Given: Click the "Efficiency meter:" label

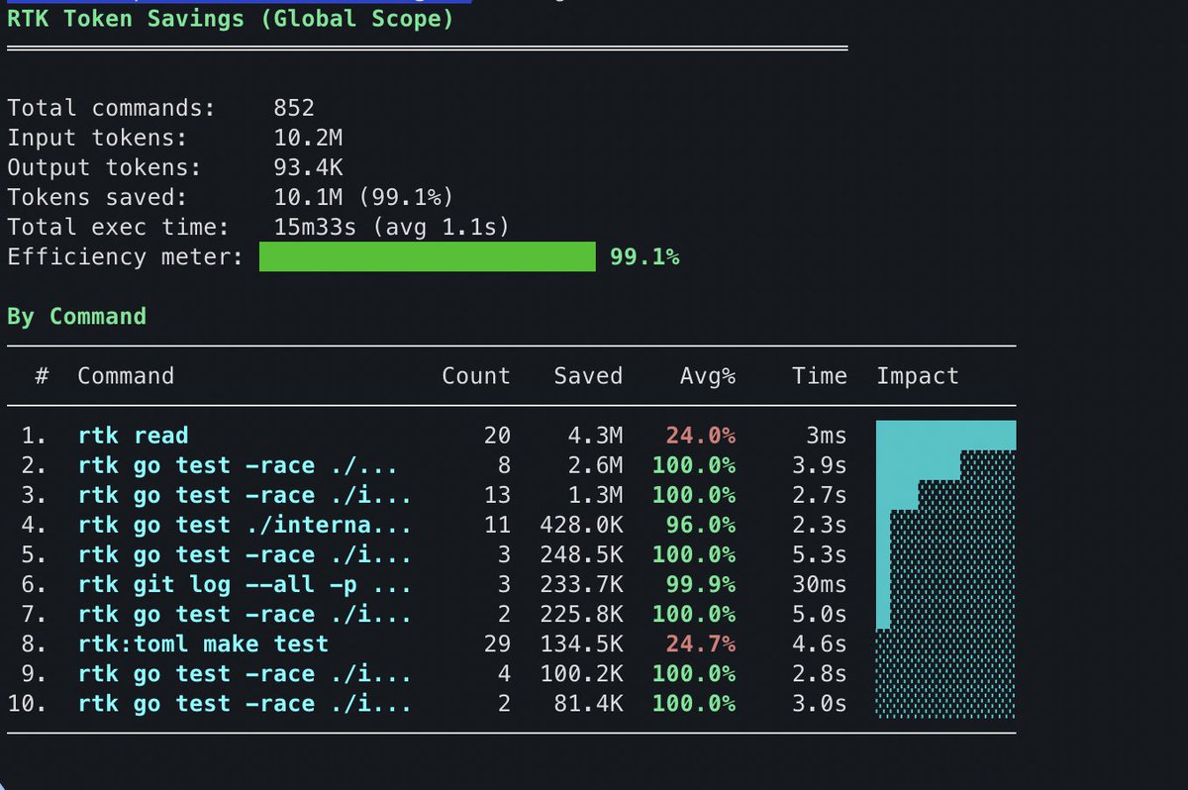Looking at the screenshot, I should coord(125,257).
